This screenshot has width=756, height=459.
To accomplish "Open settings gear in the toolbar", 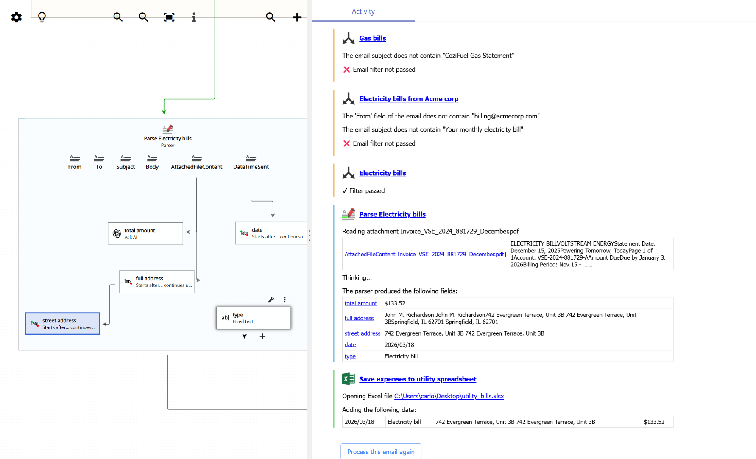I will coord(17,17).
